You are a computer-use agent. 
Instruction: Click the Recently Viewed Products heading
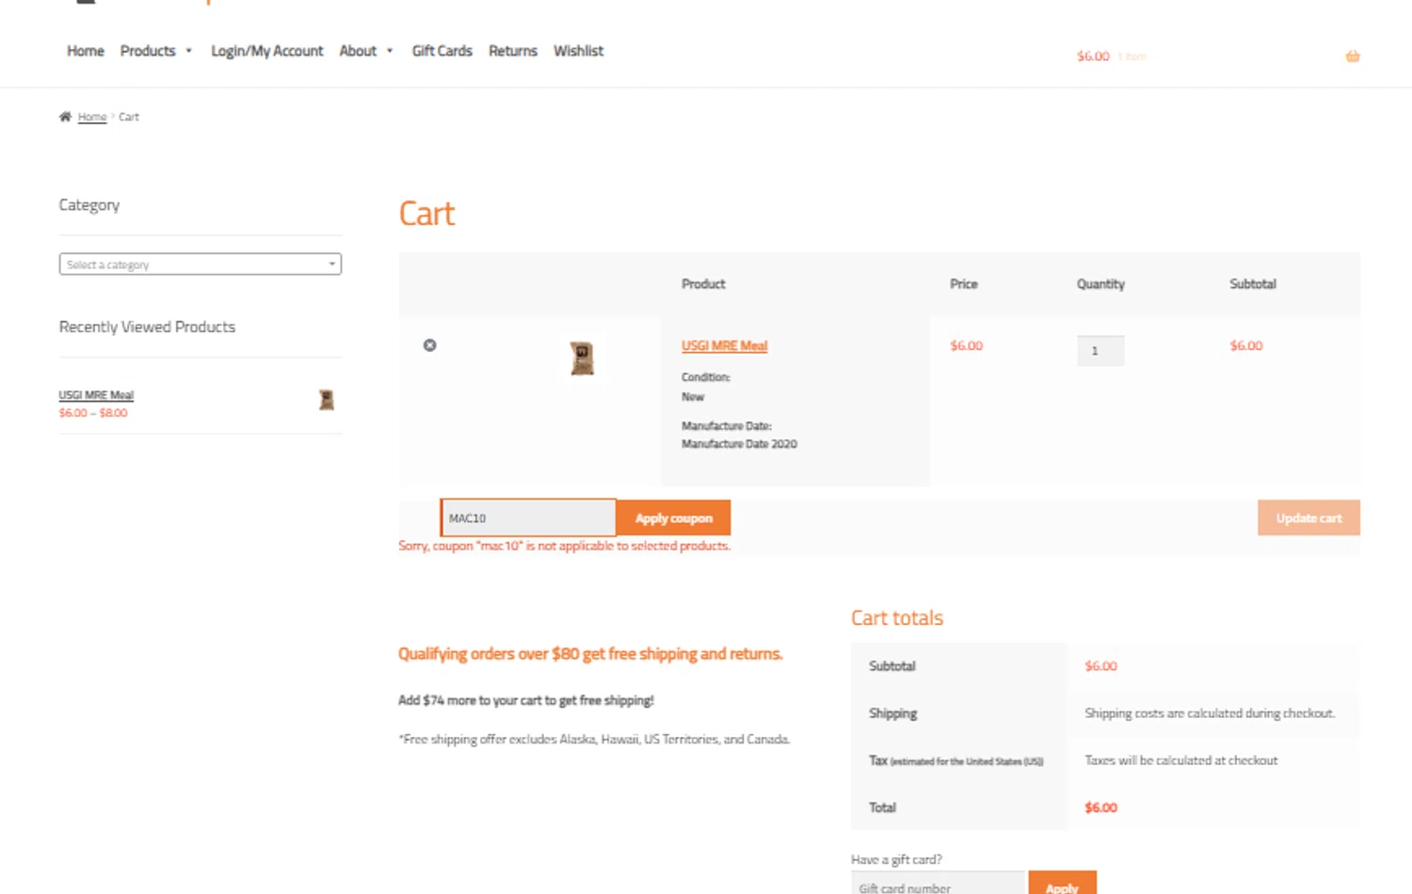pos(147,327)
